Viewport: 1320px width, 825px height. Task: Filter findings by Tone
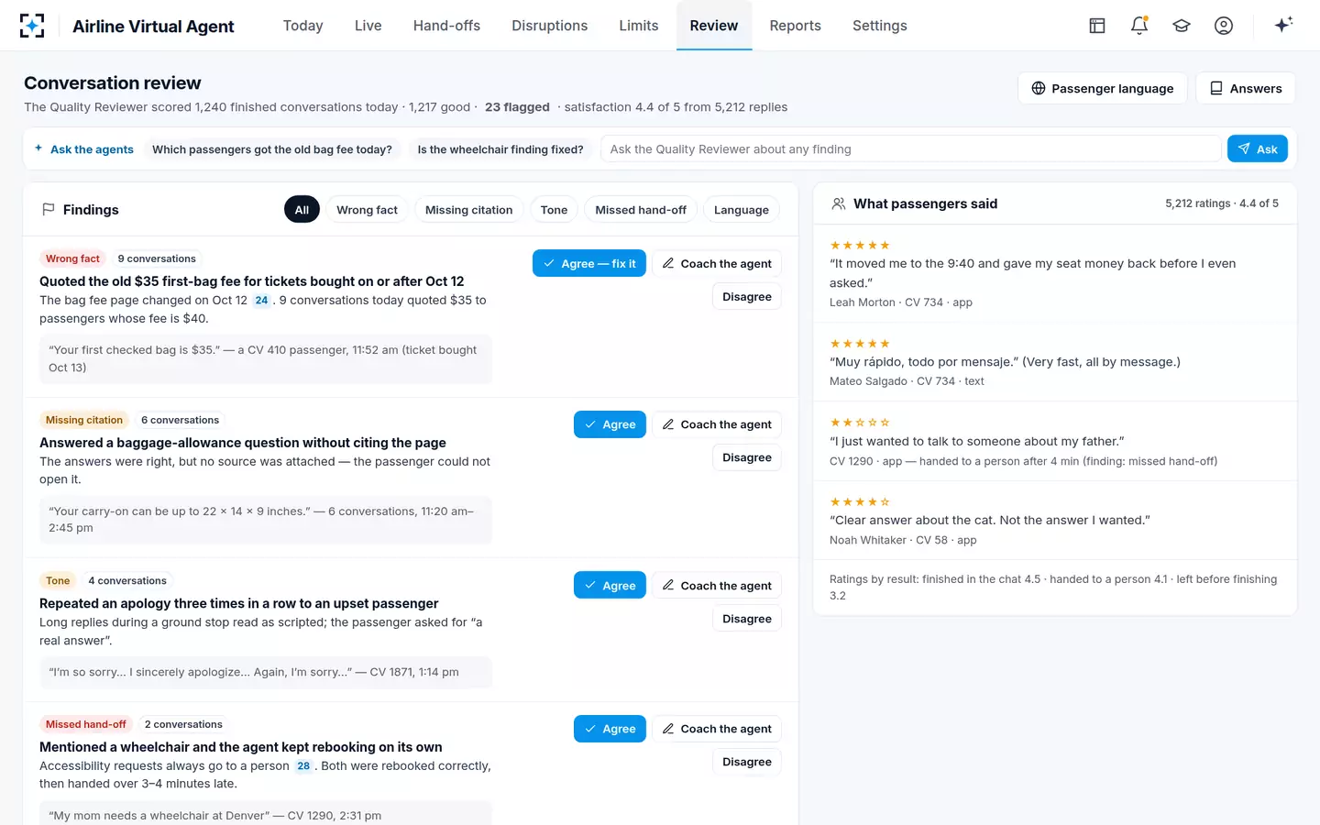(554, 210)
